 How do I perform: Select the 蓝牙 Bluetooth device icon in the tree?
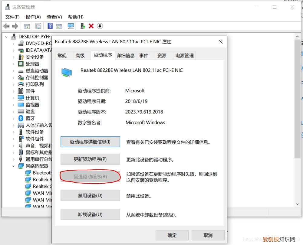pos(21,118)
